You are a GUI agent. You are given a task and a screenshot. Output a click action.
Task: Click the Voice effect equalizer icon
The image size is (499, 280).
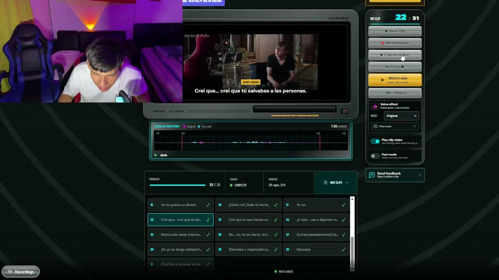point(375,106)
